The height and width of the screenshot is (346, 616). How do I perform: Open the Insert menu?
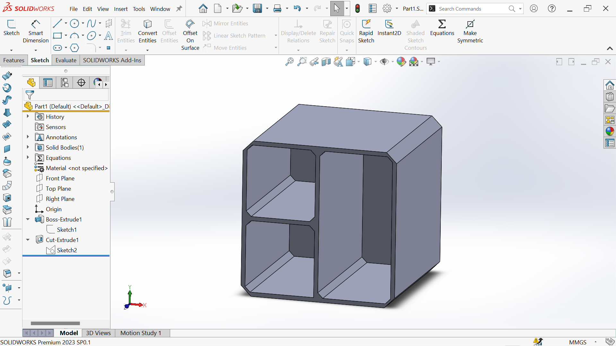click(121, 9)
